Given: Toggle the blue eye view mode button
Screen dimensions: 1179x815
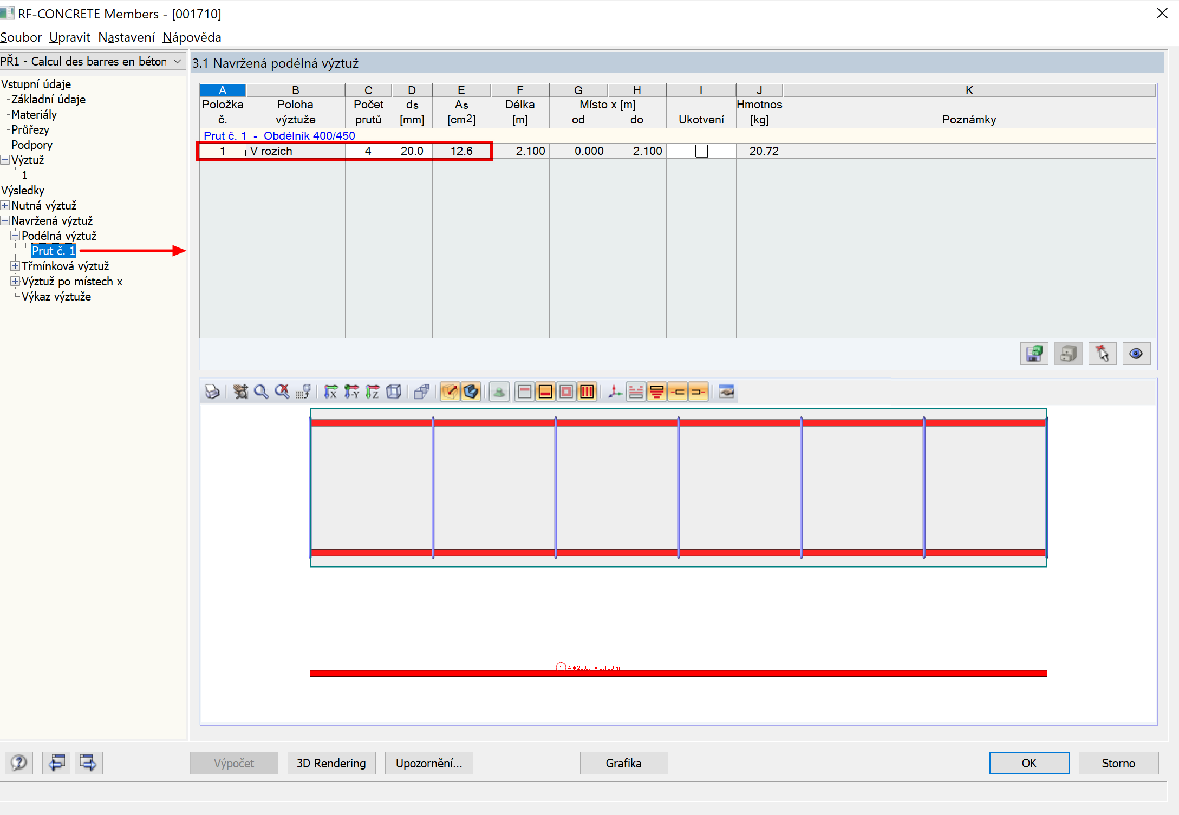Looking at the screenshot, I should pos(1136,354).
